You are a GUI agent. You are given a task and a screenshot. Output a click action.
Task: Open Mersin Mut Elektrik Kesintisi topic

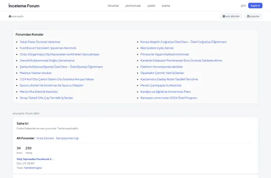tap(38, 91)
